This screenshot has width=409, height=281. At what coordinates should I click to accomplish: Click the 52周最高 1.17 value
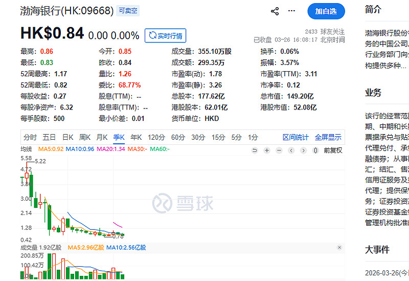click(61, 74)
